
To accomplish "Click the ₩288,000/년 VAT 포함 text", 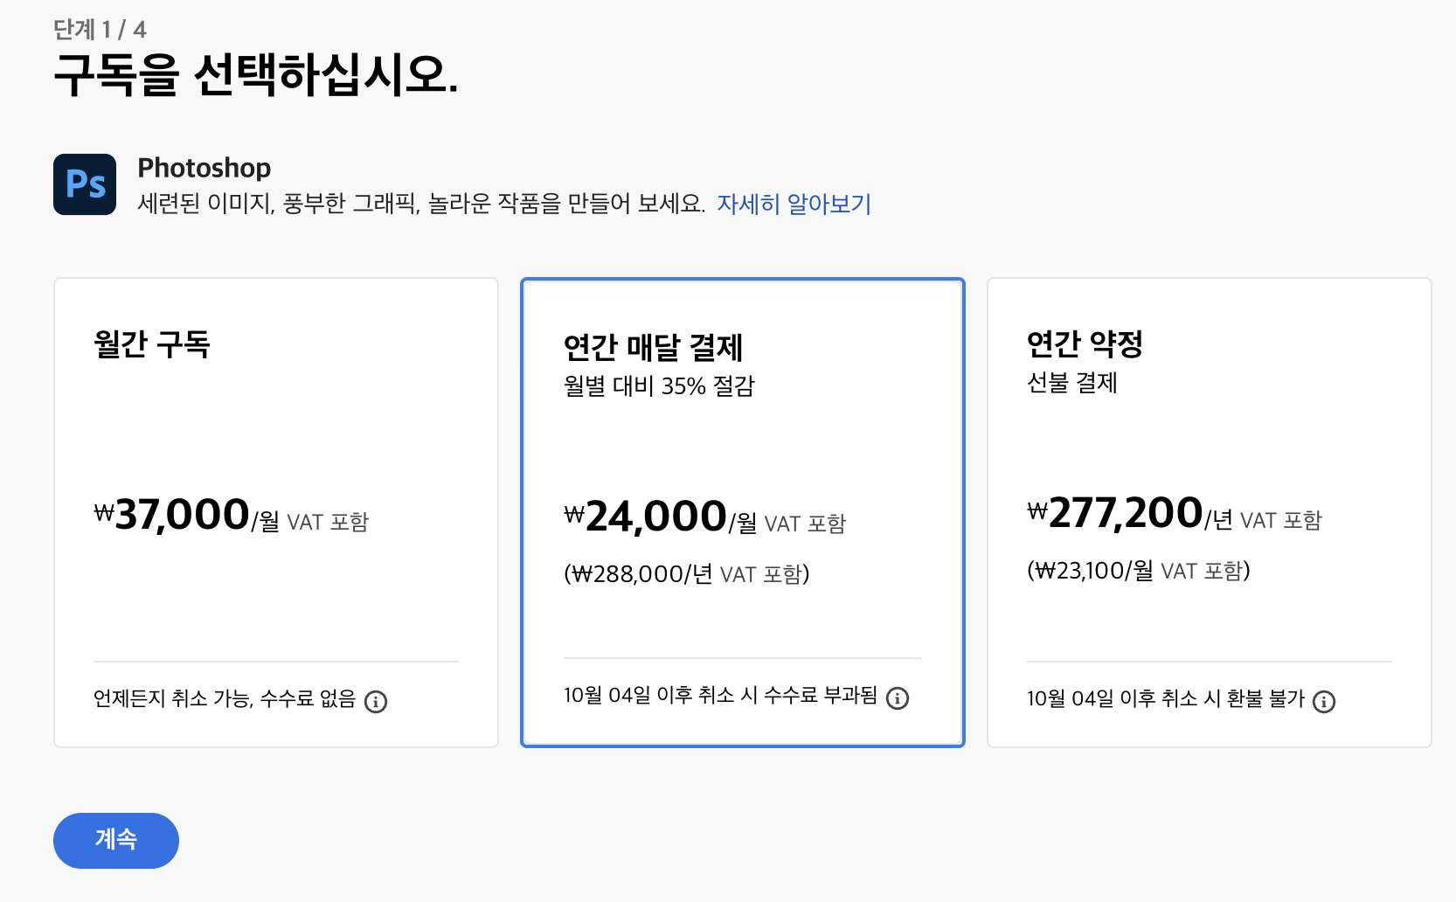I will [x=687, y=573].
